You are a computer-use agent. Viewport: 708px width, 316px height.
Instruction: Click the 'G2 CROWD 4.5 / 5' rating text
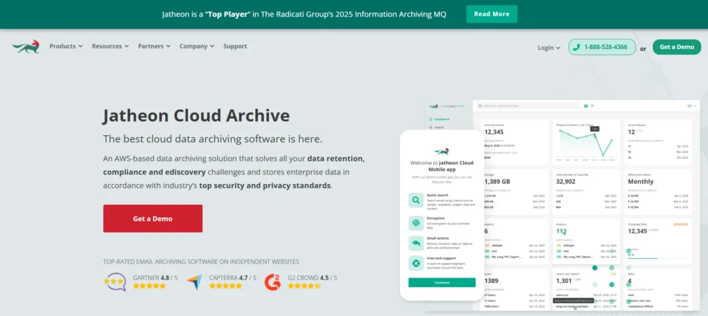click(x=313, y=277)
